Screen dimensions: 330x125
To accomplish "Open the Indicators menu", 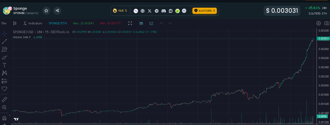I will 33,23.
